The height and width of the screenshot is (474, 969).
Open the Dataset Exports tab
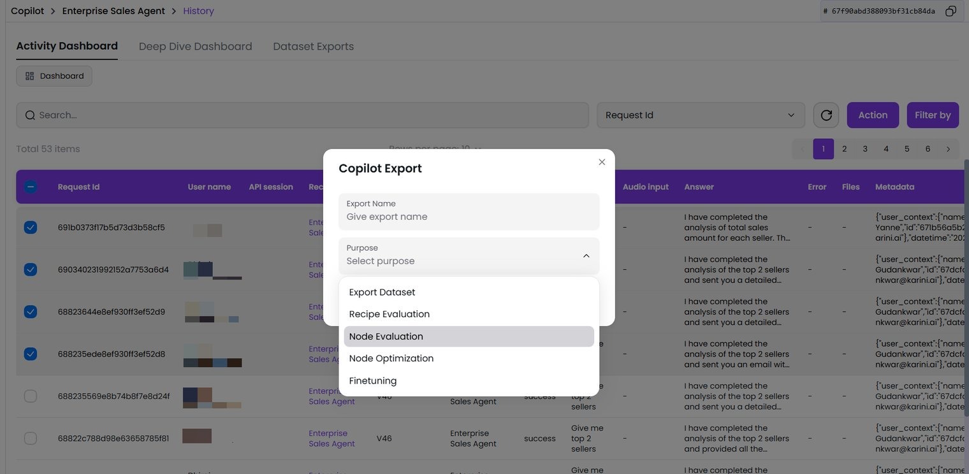313,47
